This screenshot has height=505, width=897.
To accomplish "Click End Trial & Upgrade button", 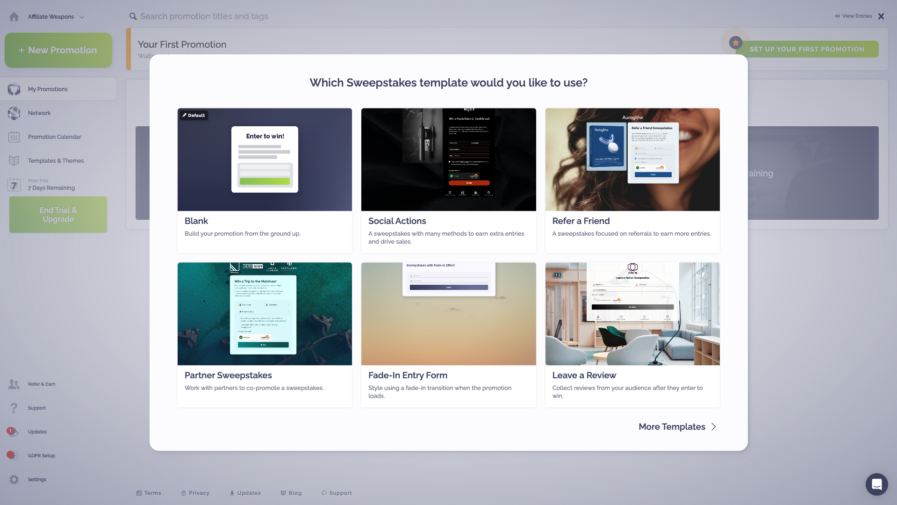I will pyautogui.click(x=58, y=215).
